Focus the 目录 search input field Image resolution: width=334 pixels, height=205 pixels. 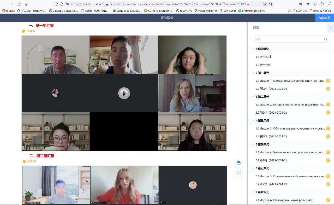point(287,39)
